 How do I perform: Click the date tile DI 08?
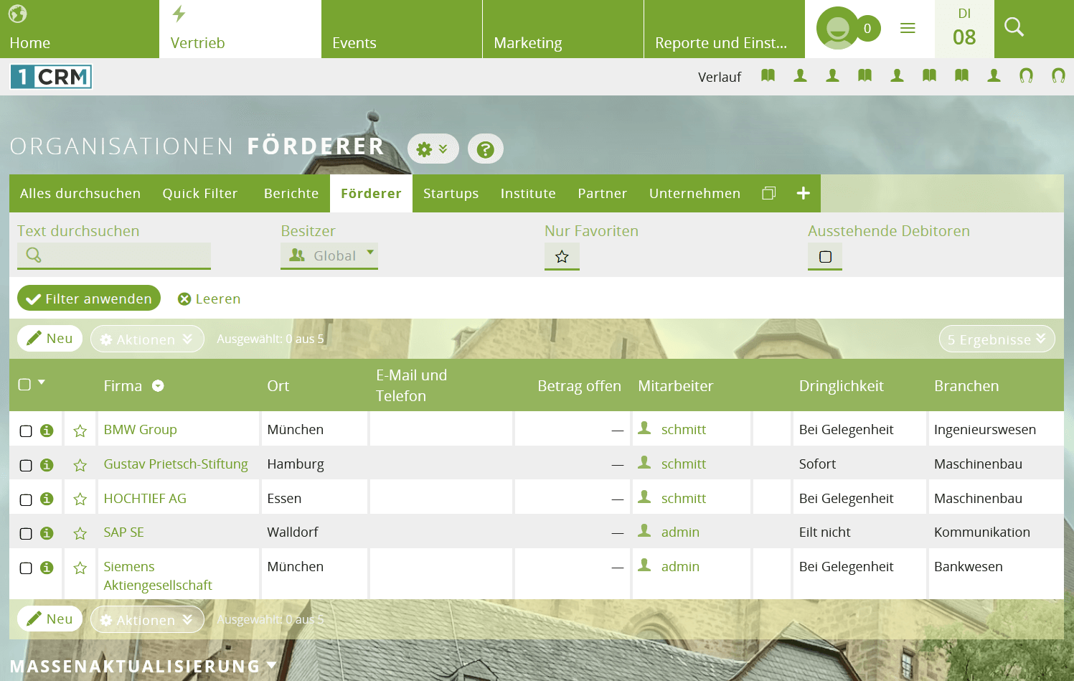coord(964,29)
